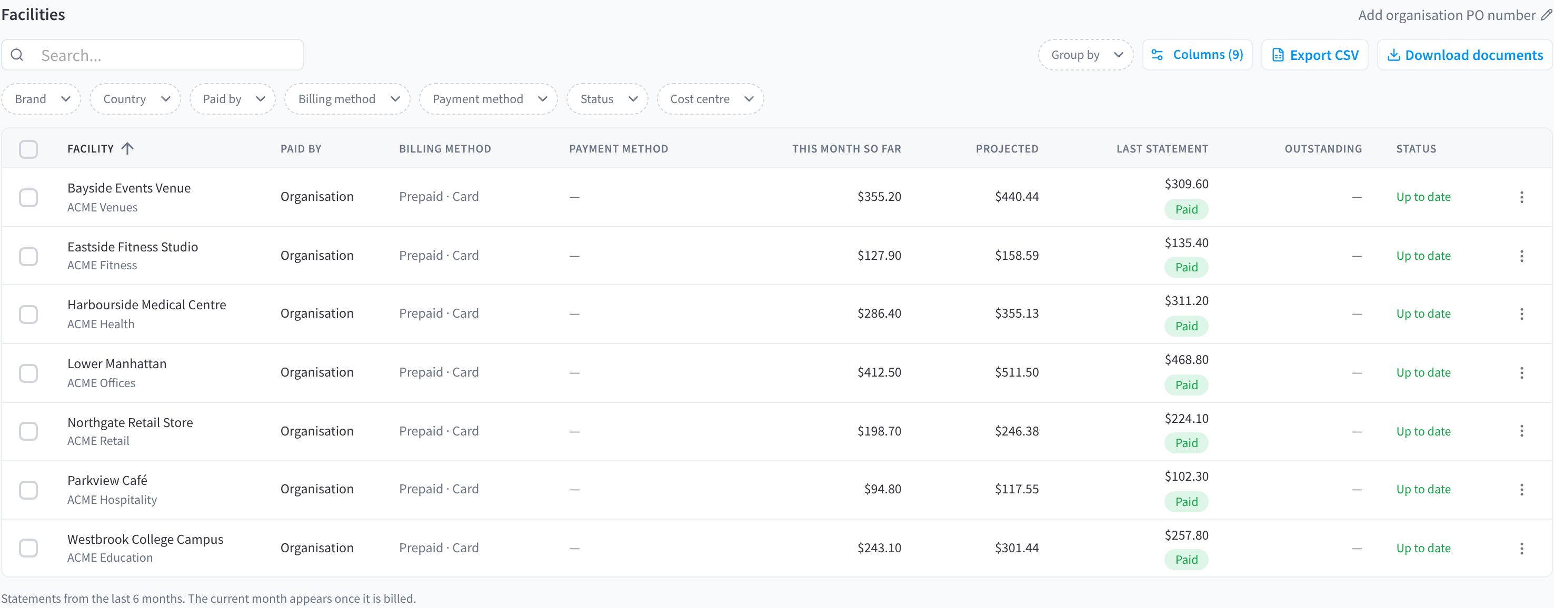This screenshot has height=608, width=1554.
Task: Click the $412.50 this-month amount
Action: pos(879,372)
